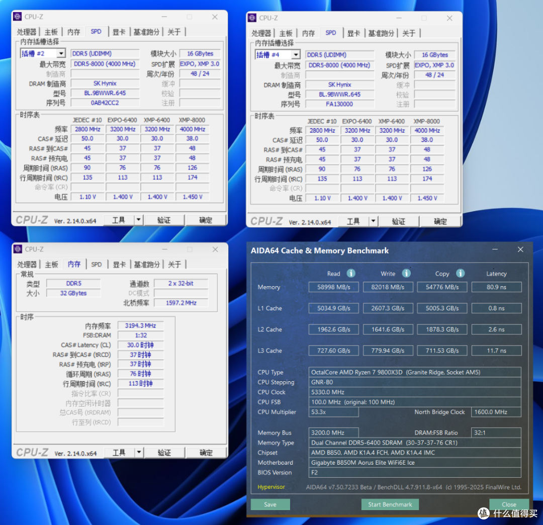This screenshot has width=543, height=525.
Task: Click 工具 button in memory window
Action: coord(119,452)
